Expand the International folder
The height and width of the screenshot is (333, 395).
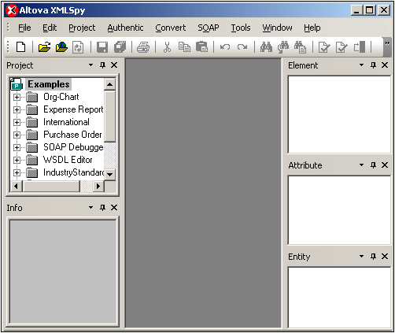(x=17, y=122)
